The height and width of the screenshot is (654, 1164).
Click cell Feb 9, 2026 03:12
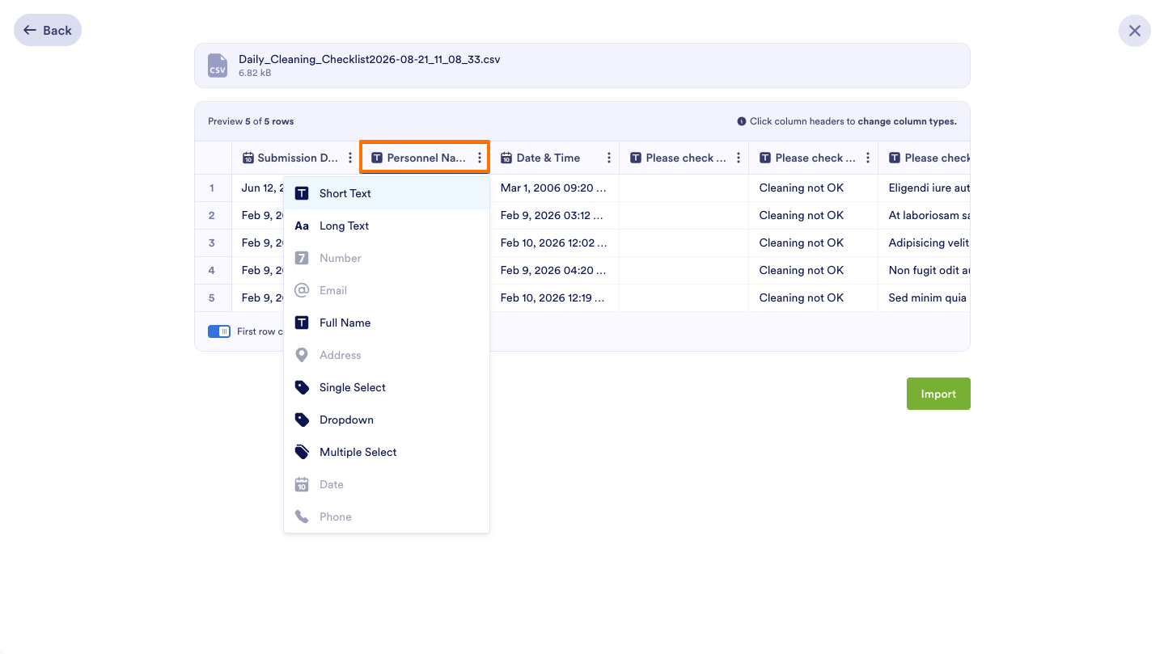coord(555,215)
